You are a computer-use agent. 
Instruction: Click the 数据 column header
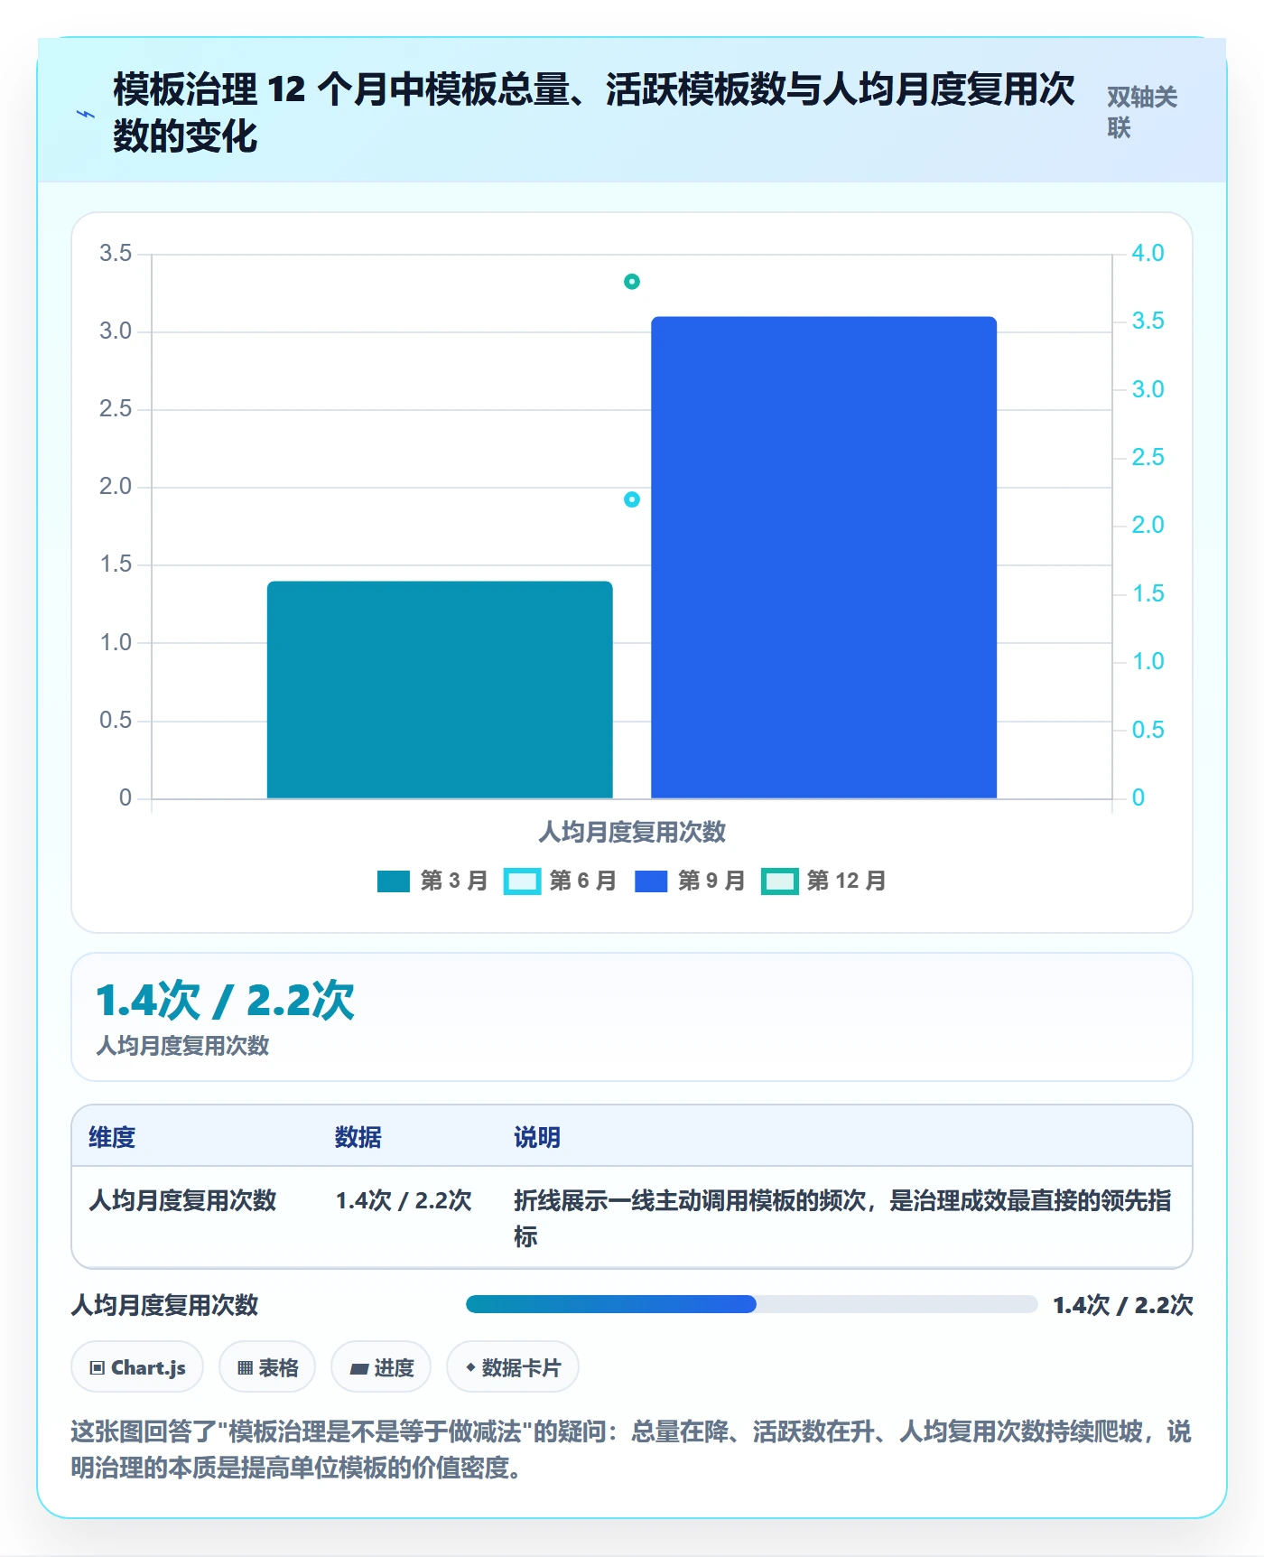358,1137
